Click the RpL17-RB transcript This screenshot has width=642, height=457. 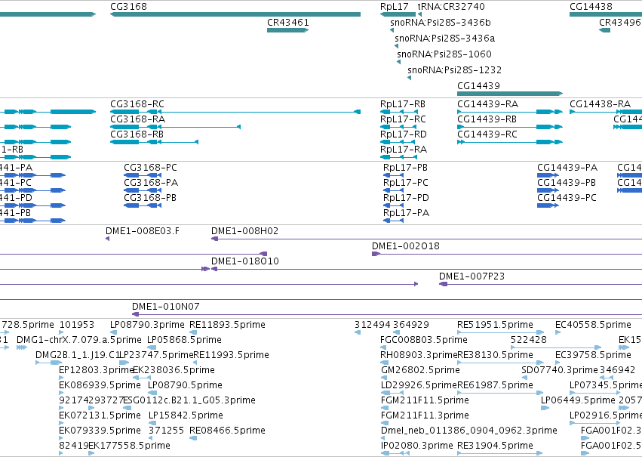pyautogui.click(x=398, y=112)
